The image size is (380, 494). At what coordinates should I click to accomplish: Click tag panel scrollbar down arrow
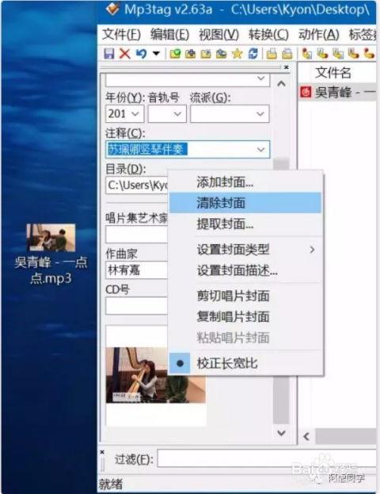(281, 433)
